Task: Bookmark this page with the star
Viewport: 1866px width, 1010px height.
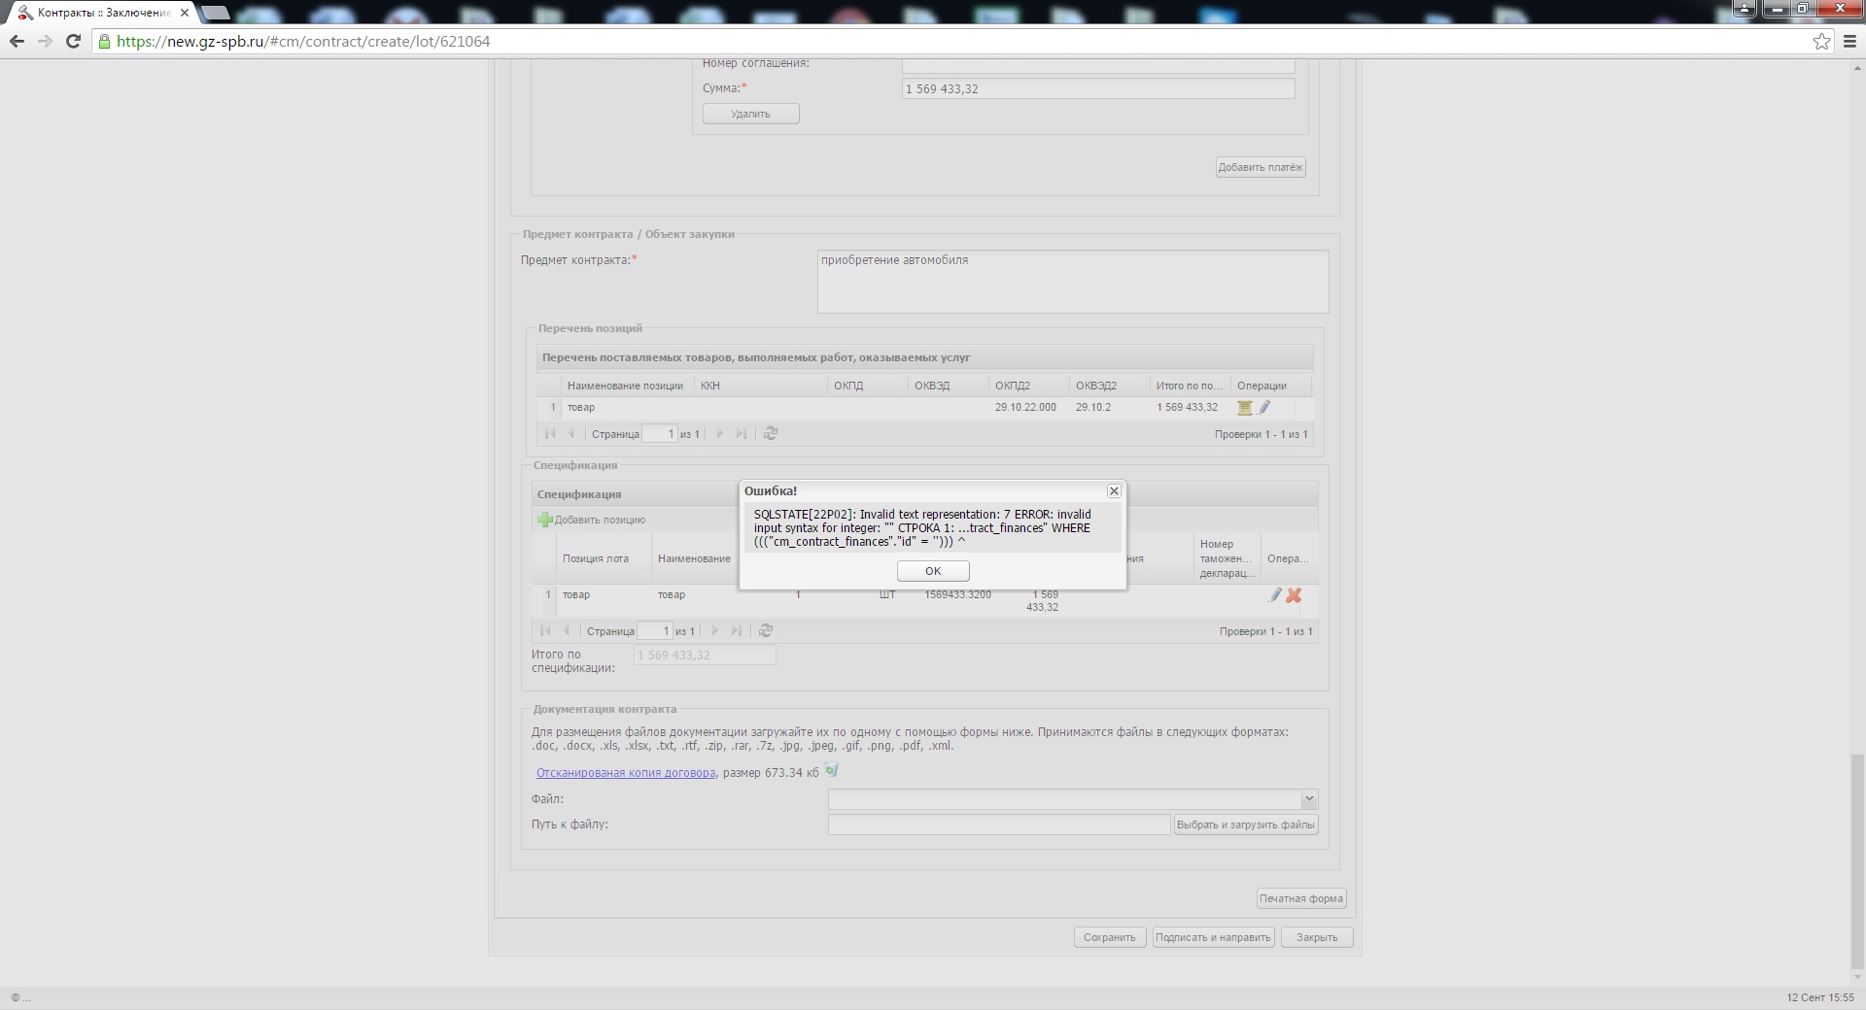Action: pos(1821,41)
